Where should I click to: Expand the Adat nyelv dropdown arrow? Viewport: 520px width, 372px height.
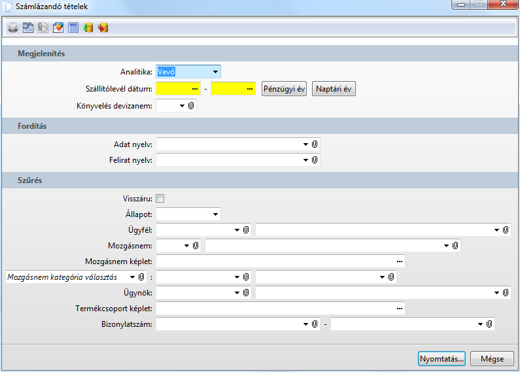[305, 144]
